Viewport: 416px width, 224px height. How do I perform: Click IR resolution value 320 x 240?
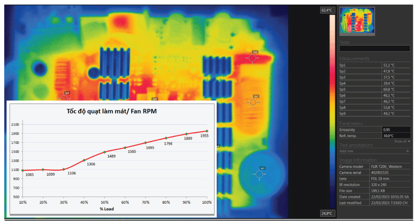(379, 185)
